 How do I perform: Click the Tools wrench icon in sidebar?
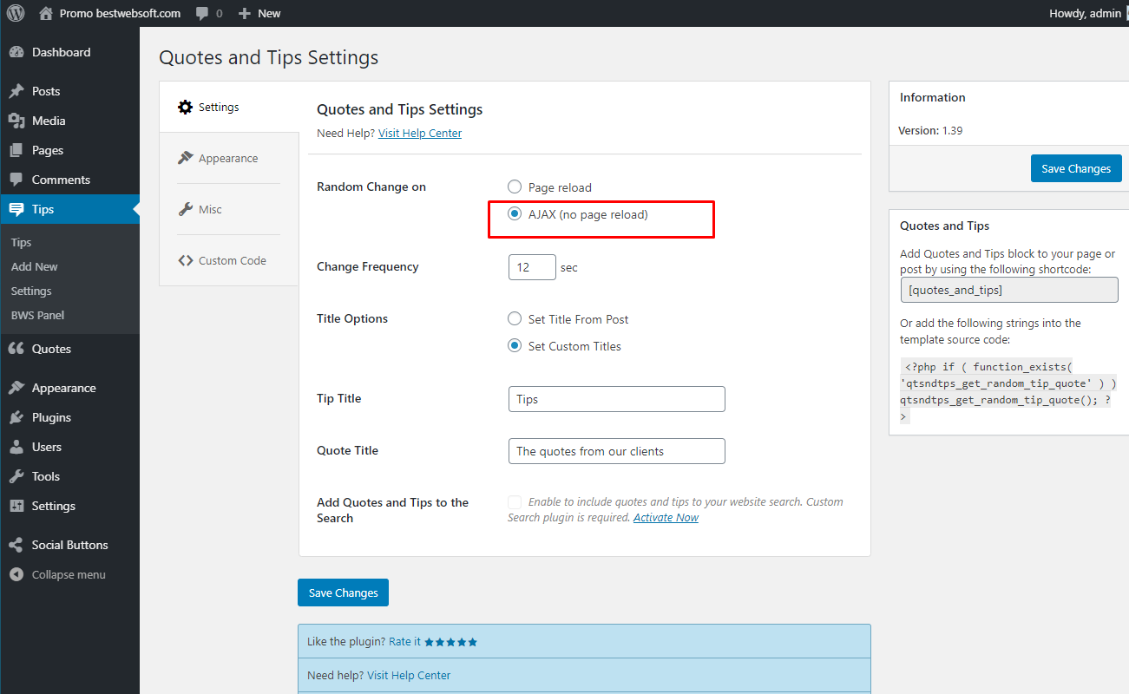[x=16, y=476]
